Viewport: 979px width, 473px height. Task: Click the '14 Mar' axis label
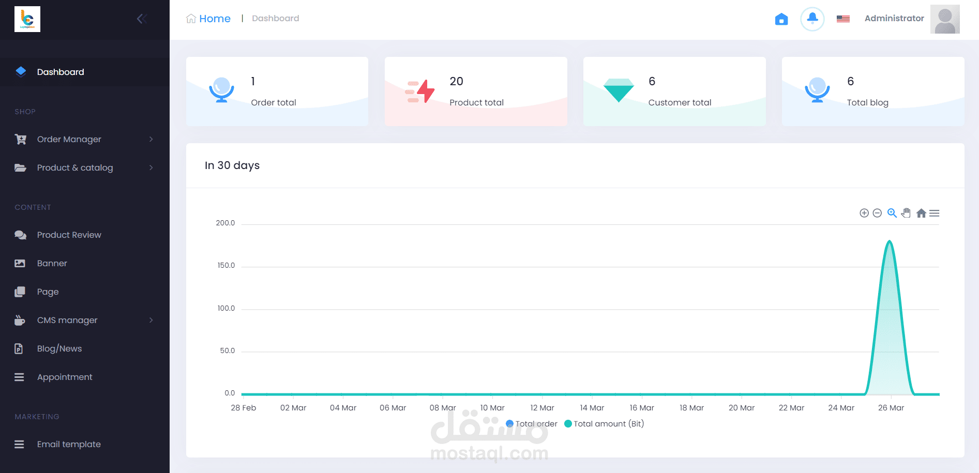click(x=592, y=408)
